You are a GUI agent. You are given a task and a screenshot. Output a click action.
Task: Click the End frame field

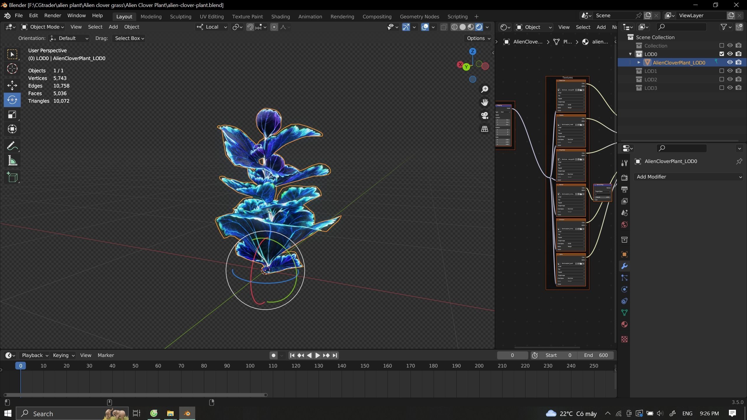click(596, 355)
